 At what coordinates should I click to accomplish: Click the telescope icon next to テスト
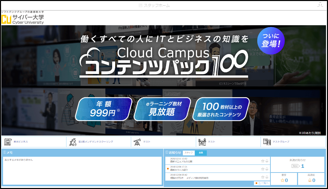point(137,142)
